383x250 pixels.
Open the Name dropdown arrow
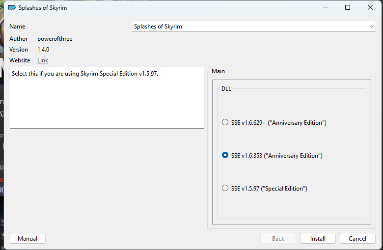click(x=372, y=27)
